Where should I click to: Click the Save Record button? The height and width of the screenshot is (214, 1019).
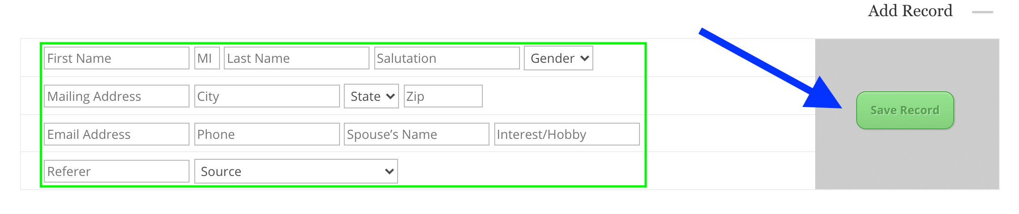tap(905, 110)
